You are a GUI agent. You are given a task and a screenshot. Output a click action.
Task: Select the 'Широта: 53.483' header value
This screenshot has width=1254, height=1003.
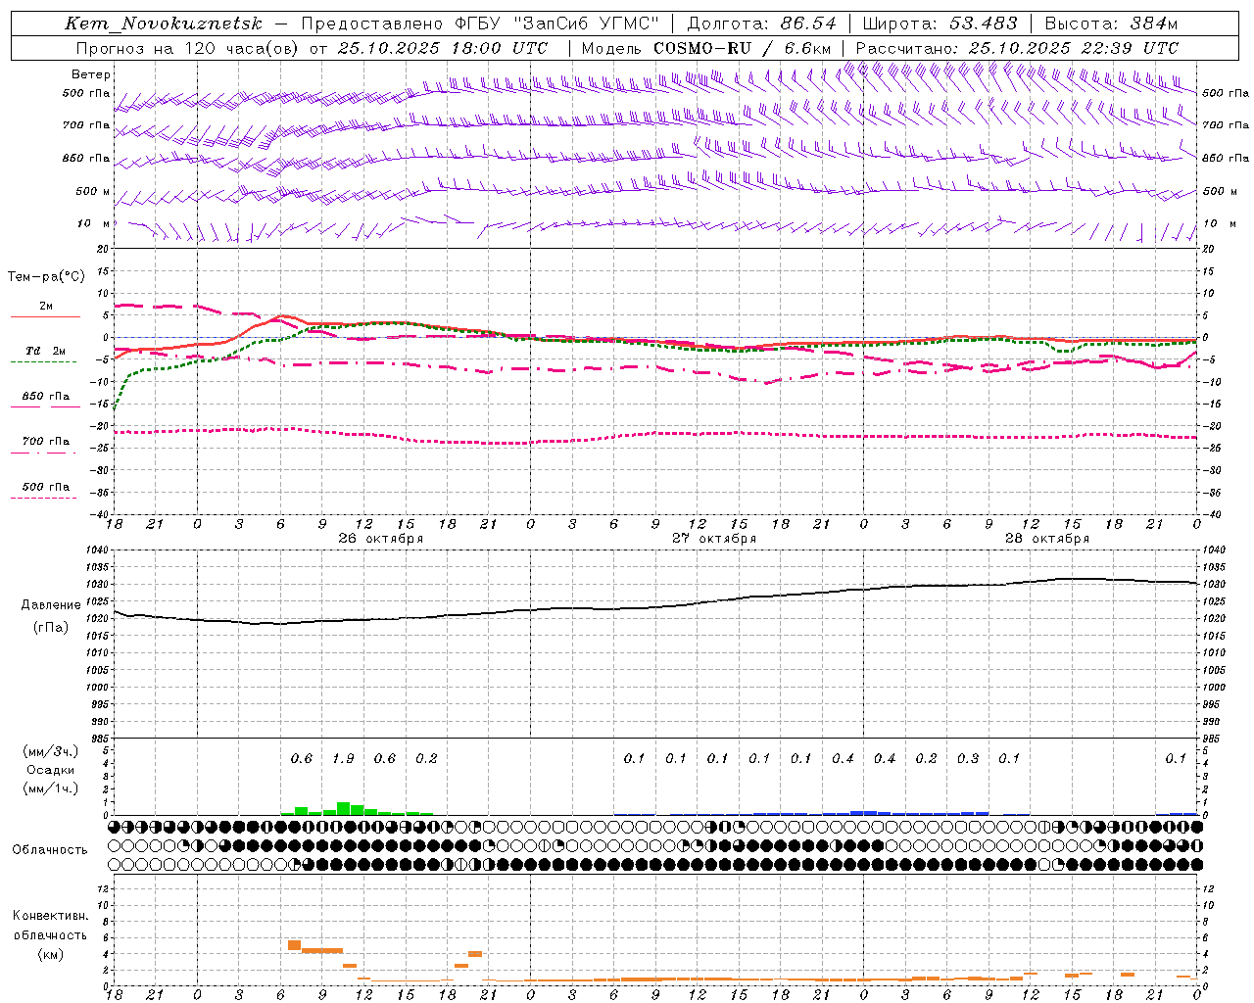[940, 24]
